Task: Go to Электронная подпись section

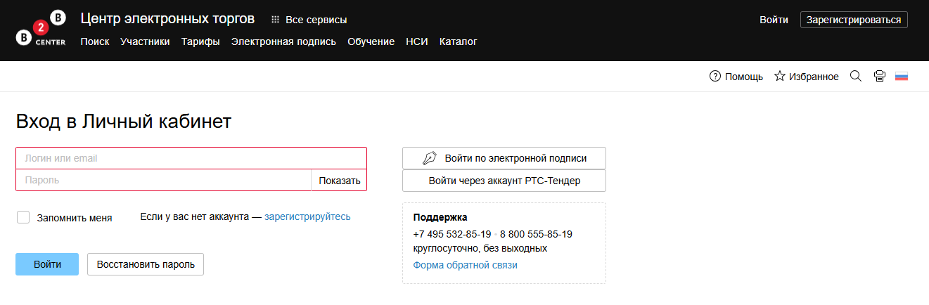Action: point(283,41)
